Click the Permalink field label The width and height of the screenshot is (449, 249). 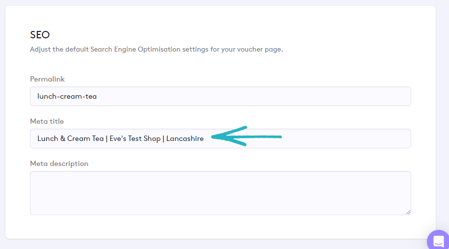point(47,79)
